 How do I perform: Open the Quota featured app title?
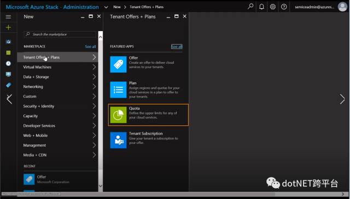tap(134, 108)
